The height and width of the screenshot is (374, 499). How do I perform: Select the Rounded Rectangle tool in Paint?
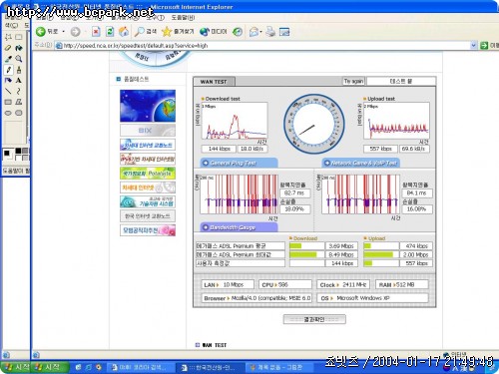(x=19, y=113)
